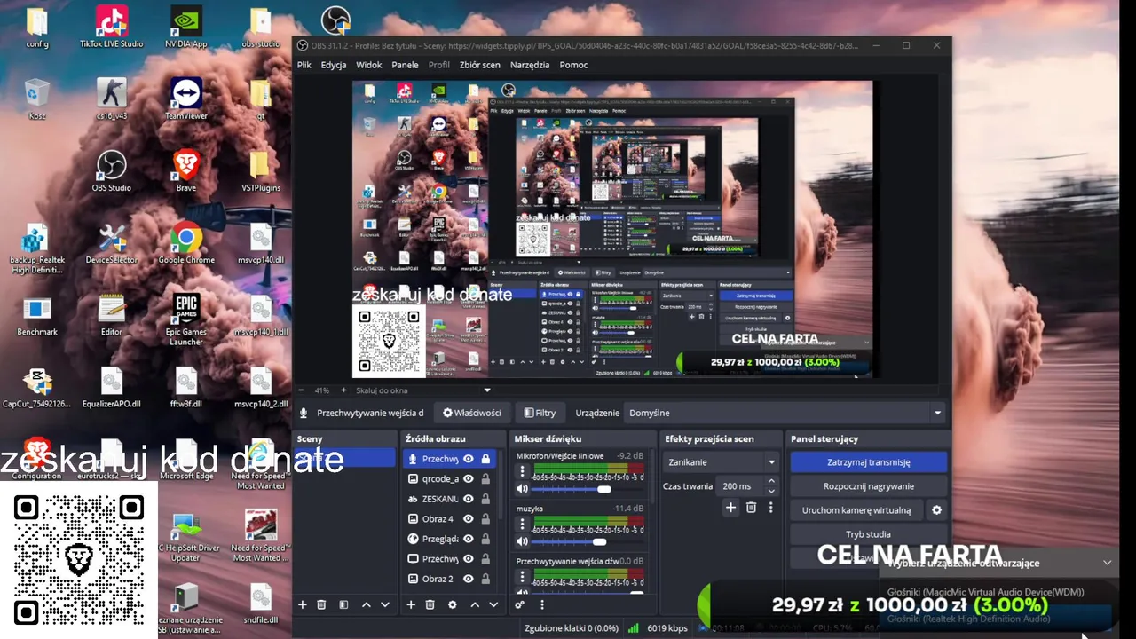Hide the qrcode_a source
The image size is (1136, 639).
tap(469, 478)
